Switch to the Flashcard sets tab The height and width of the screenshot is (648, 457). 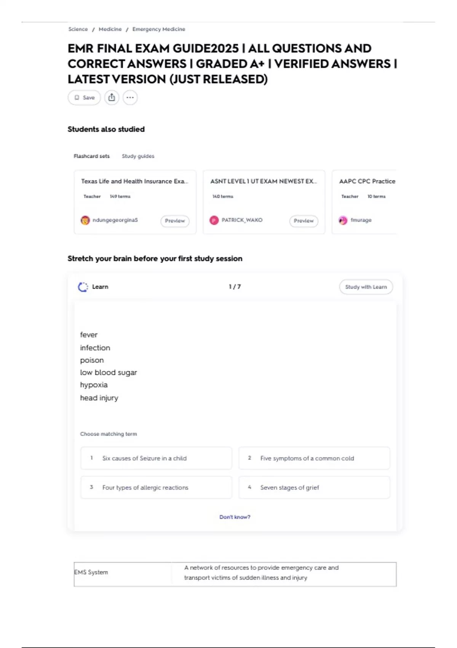click(x=91, y=156)
